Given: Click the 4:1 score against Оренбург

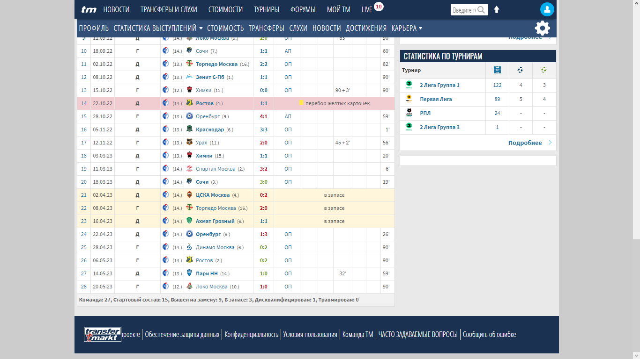Looking at the screenshot, I should 263,116.
